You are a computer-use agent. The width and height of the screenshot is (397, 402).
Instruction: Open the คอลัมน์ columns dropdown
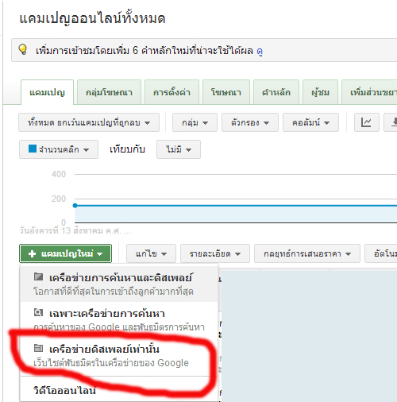point(310,122)
